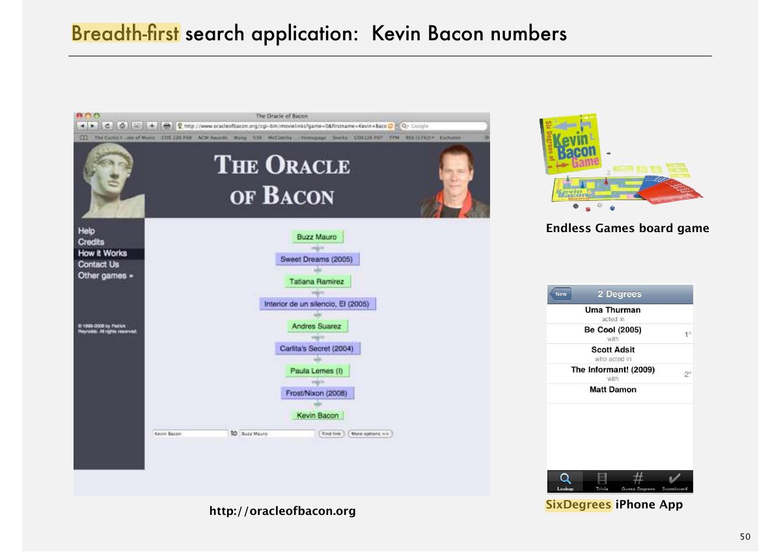Viewport: 781px width, 552px height.
Task: Click the Kevin Bacon box in chain
Action: click(318, 415)
